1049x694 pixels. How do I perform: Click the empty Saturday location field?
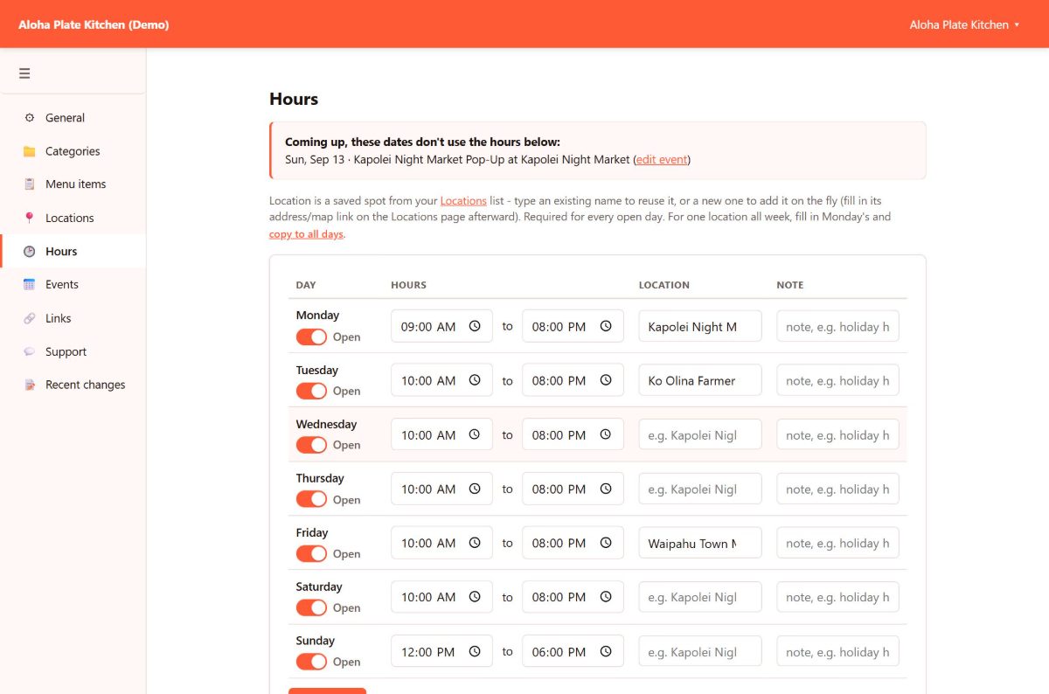point(700,597)
